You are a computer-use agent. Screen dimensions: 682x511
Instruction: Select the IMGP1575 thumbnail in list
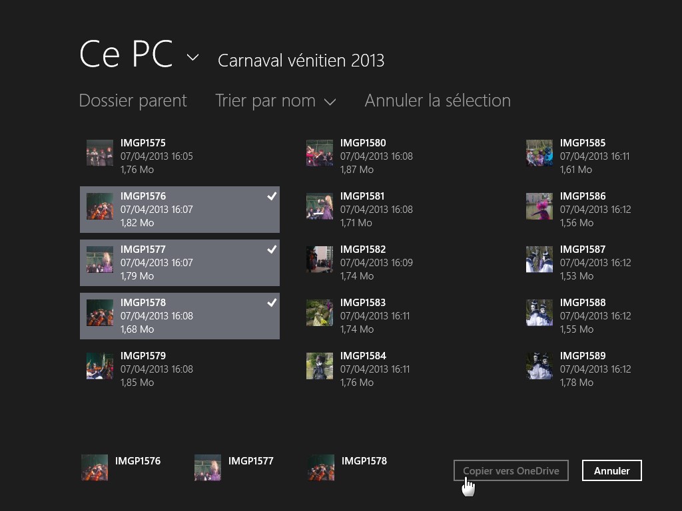100,152
